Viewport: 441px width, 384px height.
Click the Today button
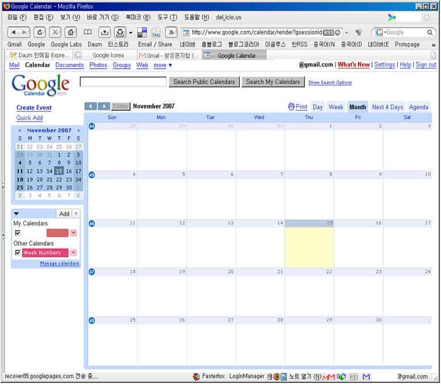point(121,106)
